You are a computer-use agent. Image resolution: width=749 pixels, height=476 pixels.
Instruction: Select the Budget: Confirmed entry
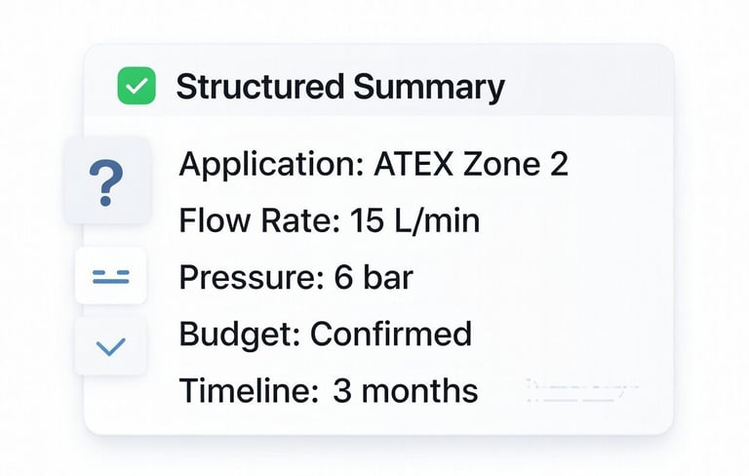(x=326, y=334)
